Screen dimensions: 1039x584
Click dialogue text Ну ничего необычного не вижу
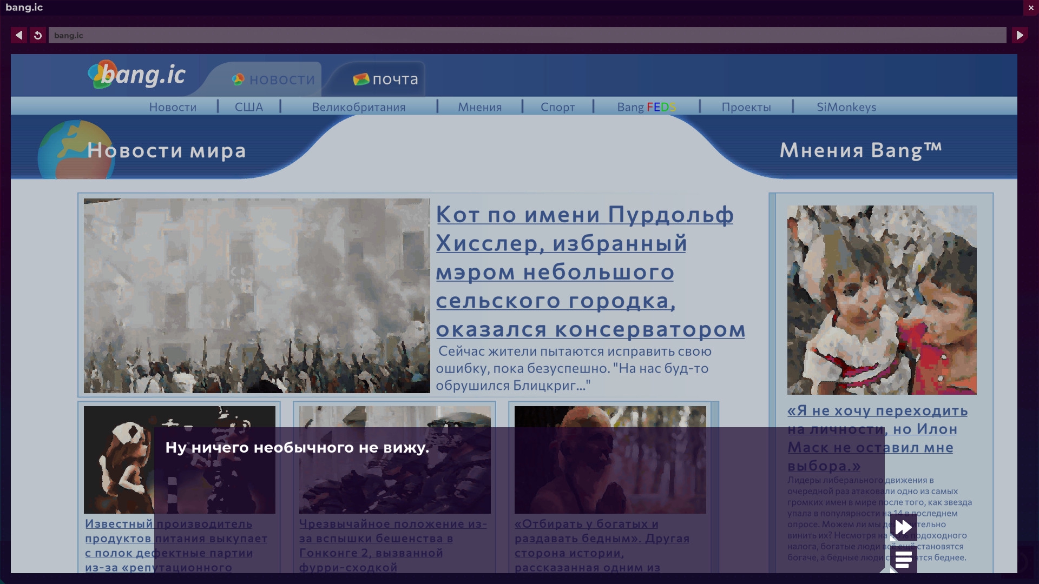[297, 448]
